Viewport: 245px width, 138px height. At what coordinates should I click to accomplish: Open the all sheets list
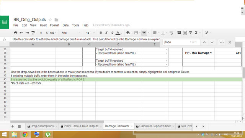(19, 127)
